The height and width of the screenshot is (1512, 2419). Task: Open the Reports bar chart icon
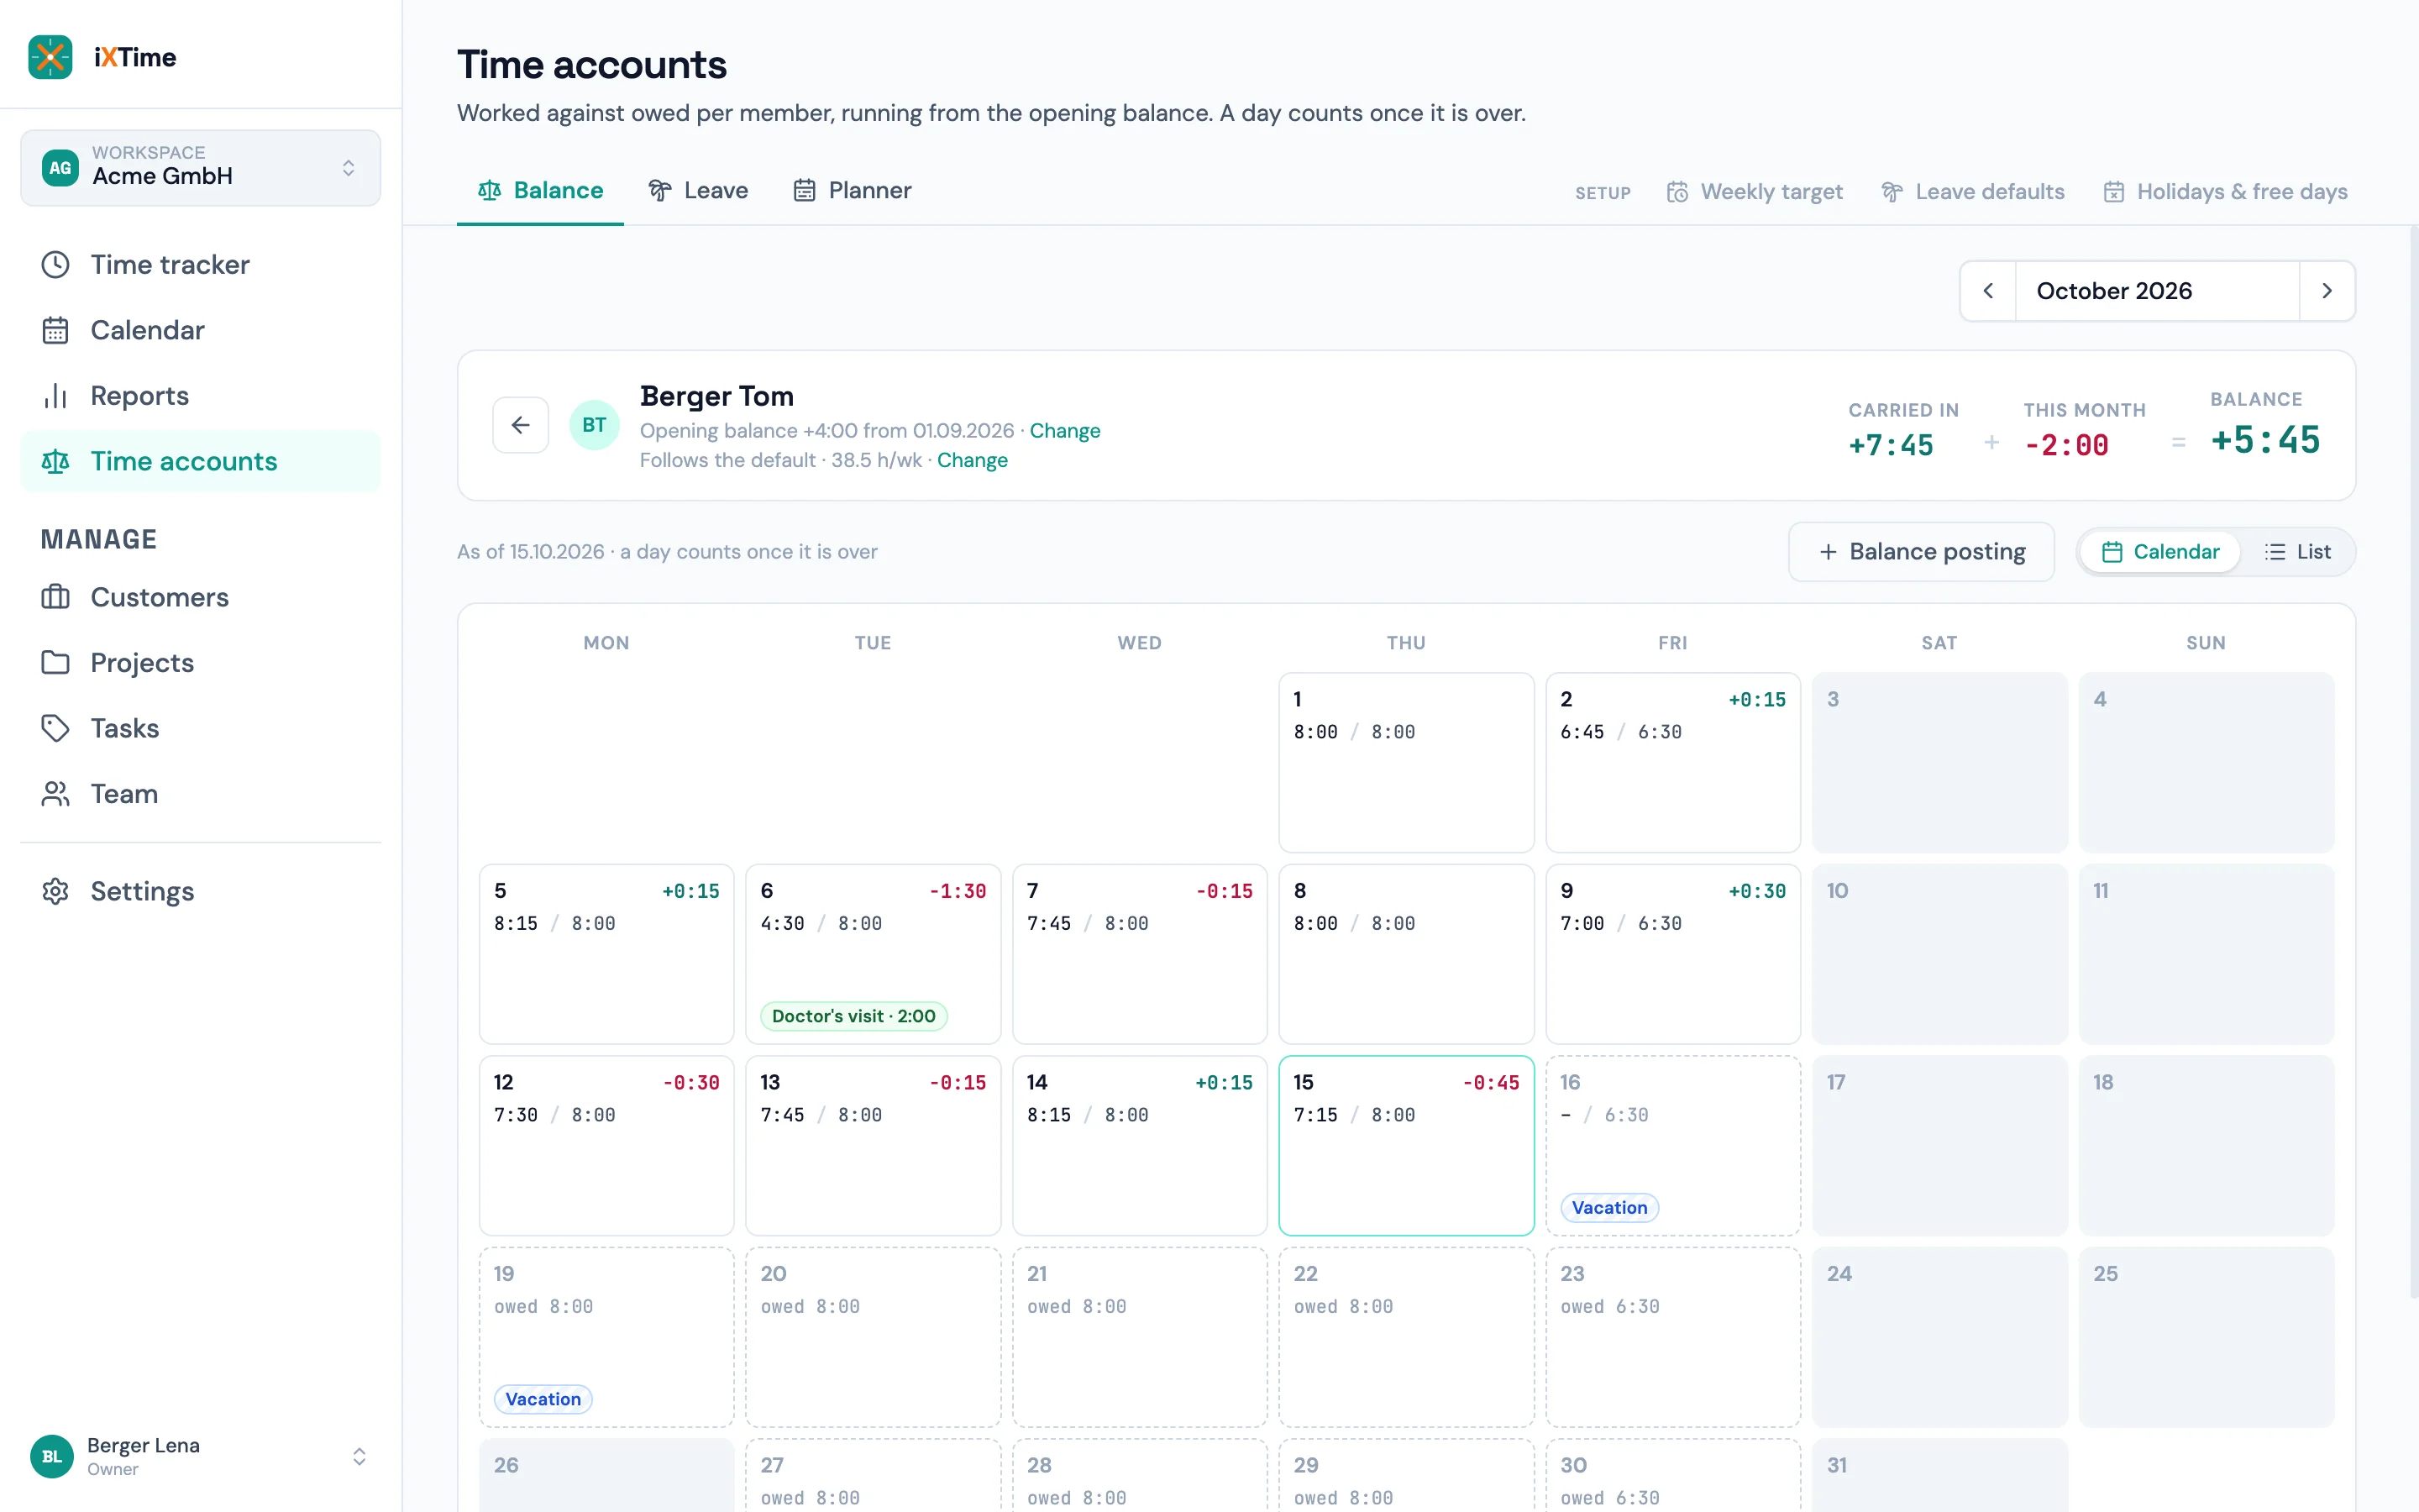[55, 396]
